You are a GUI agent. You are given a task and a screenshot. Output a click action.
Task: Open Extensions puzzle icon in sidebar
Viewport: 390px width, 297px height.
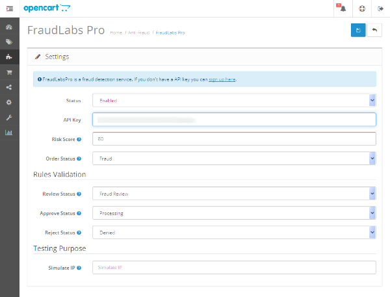click(9, 57)
